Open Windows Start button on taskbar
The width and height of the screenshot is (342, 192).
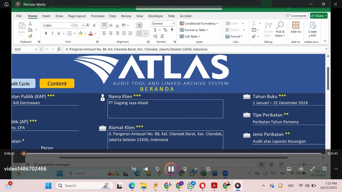(48, 186)
